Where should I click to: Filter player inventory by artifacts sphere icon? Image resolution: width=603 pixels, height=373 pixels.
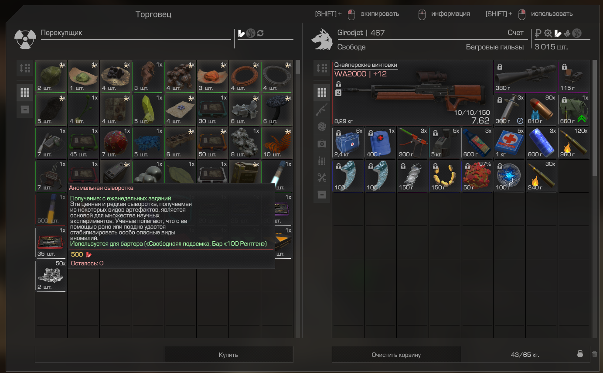pyautogui.click(x=322, y=127)
